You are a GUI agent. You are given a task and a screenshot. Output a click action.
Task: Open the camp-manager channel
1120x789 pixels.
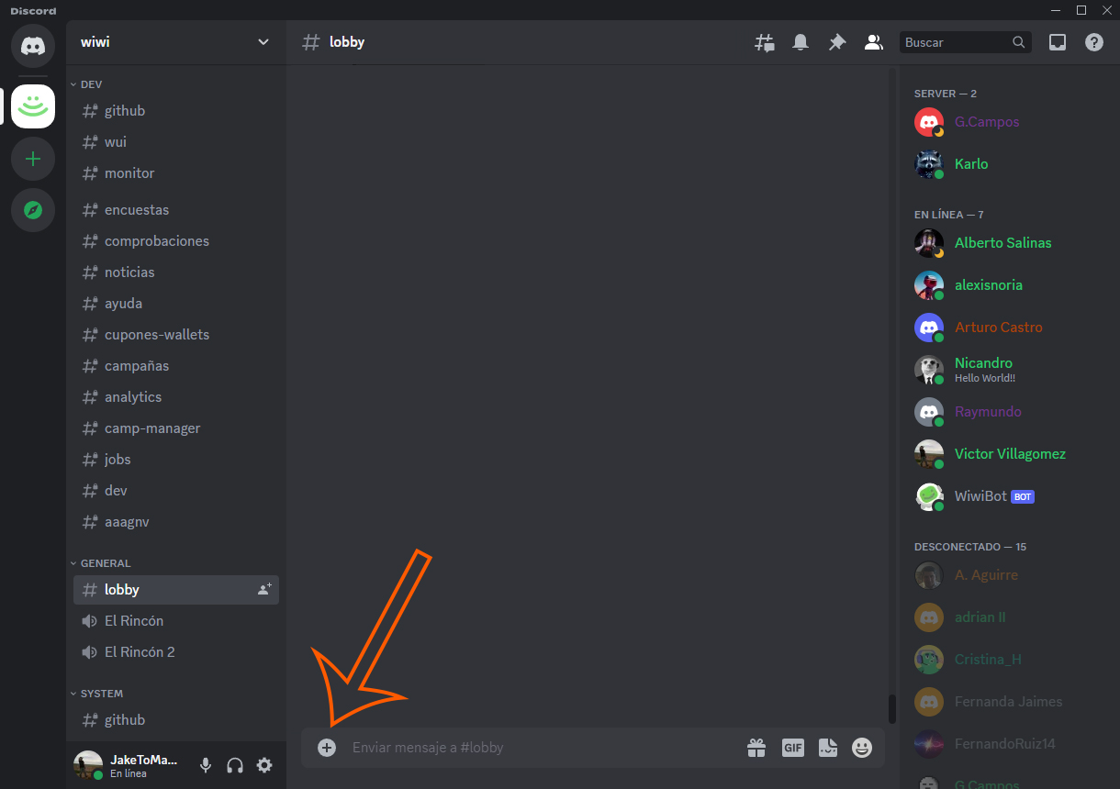tap(176, 428)
